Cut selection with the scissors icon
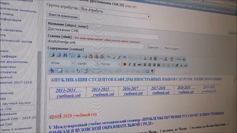 [x=79, y=56]
